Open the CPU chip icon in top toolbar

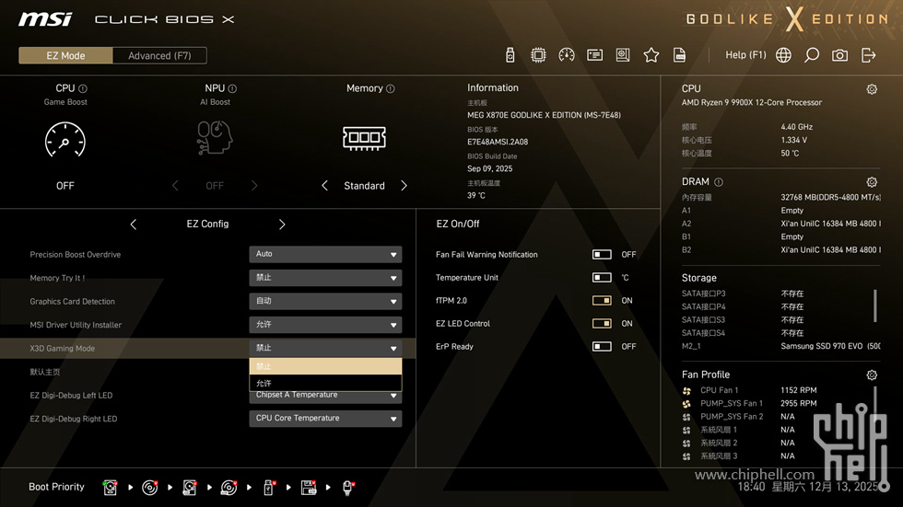point(538,55)
